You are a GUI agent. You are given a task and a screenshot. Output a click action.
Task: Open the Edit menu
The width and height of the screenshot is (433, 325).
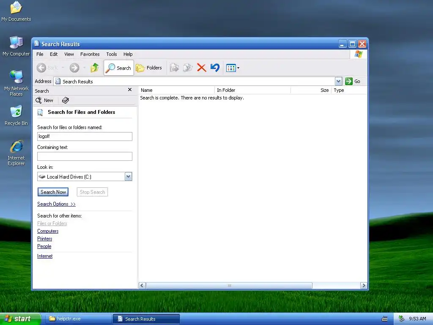pos(54,54)
